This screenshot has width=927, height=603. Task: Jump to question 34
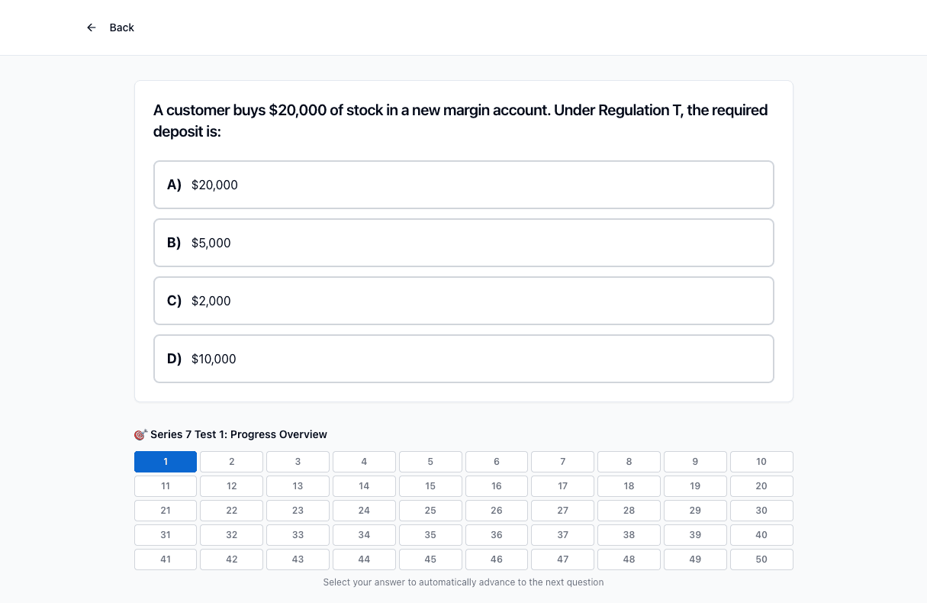pyautogui.click(x=364, y=535)
